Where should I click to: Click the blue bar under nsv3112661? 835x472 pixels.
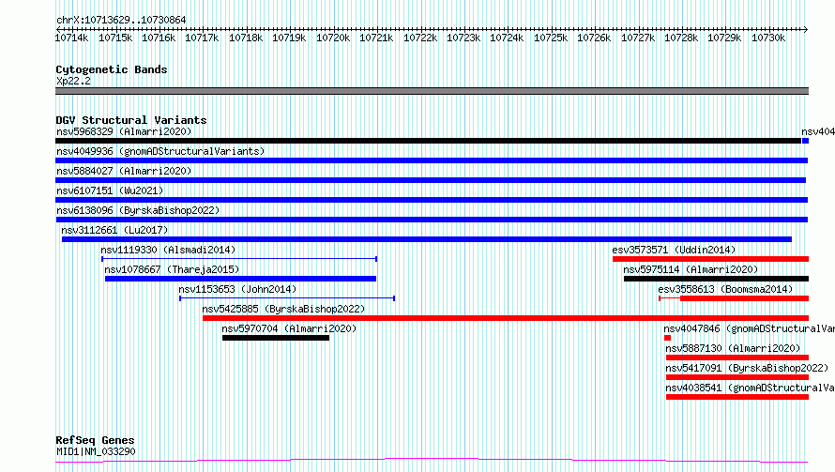pos(427,239)
